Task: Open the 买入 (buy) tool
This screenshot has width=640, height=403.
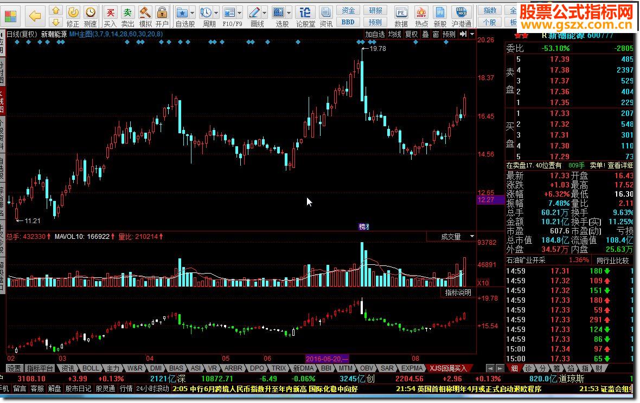Action: 110,15
